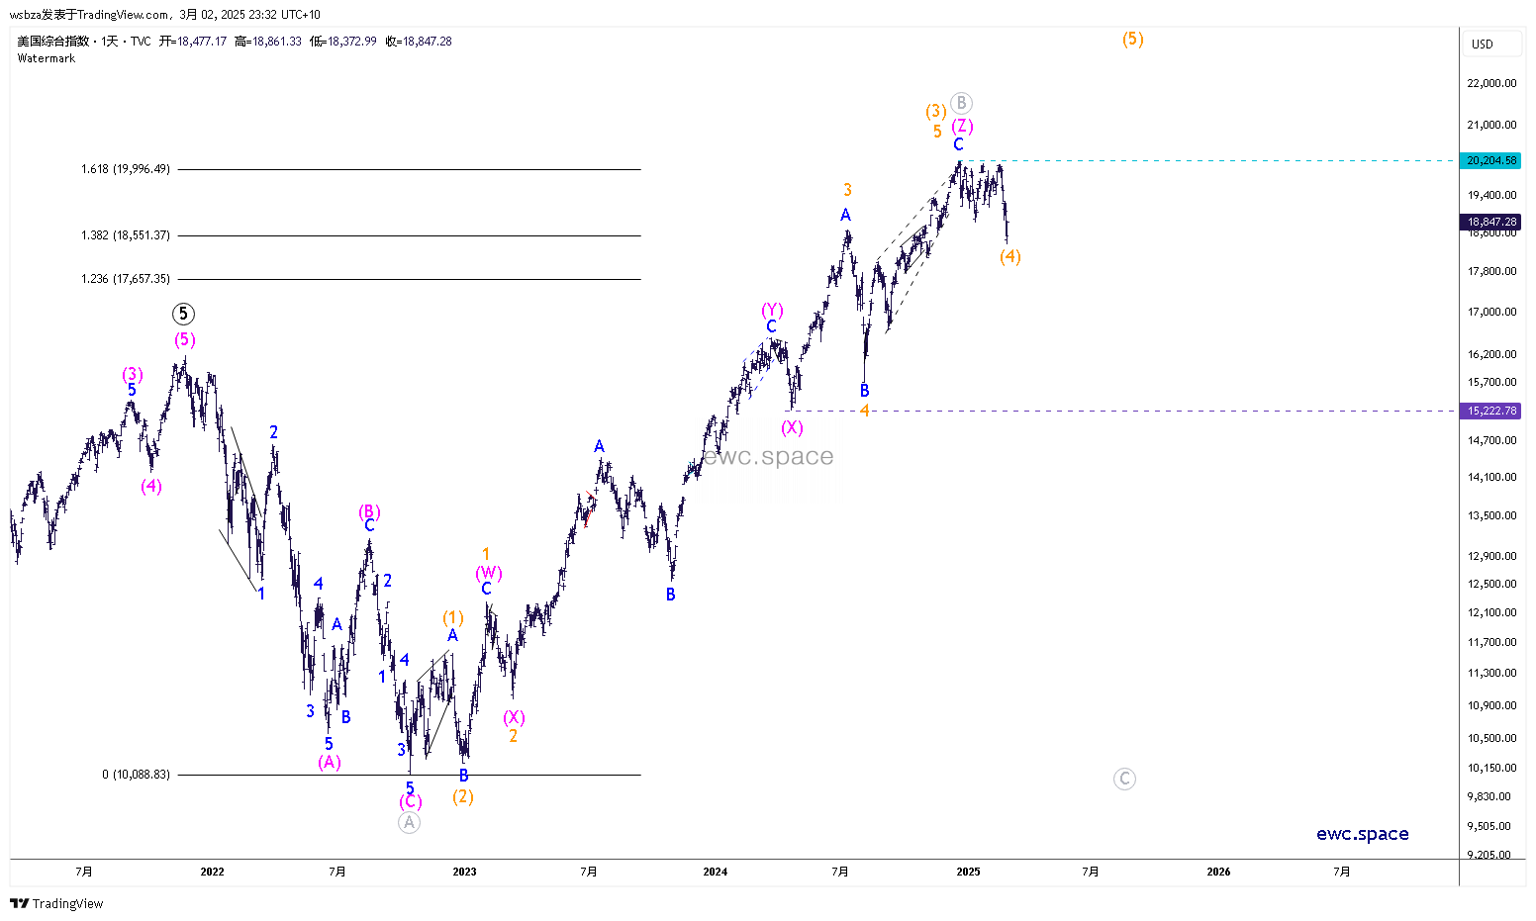Select the magenta (5) wave label
Image resolution: width=1536 pixels, height=921 pixels.
185,339
